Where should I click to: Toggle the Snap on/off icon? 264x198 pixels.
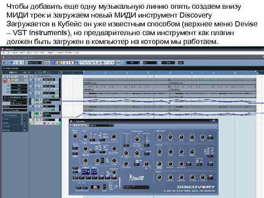point(124,63)
